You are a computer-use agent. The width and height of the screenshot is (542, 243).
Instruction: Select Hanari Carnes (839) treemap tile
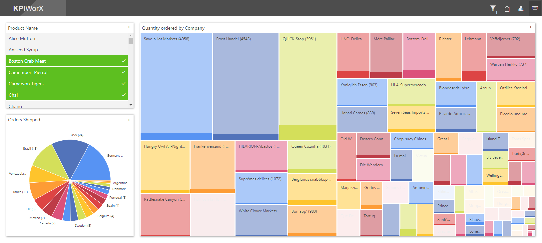click(x=362, y=119)
